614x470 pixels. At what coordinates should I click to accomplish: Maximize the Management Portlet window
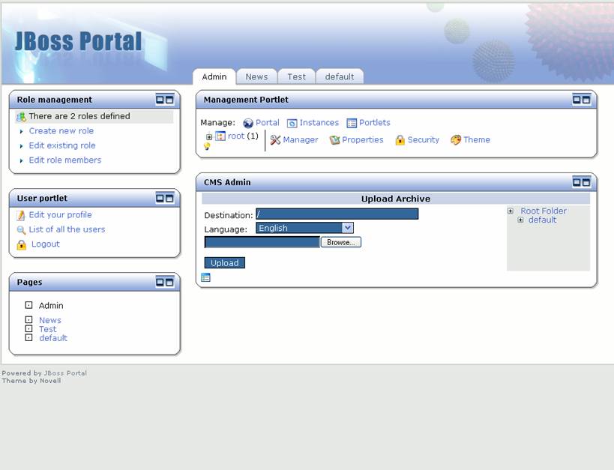(x=586, y=100)
